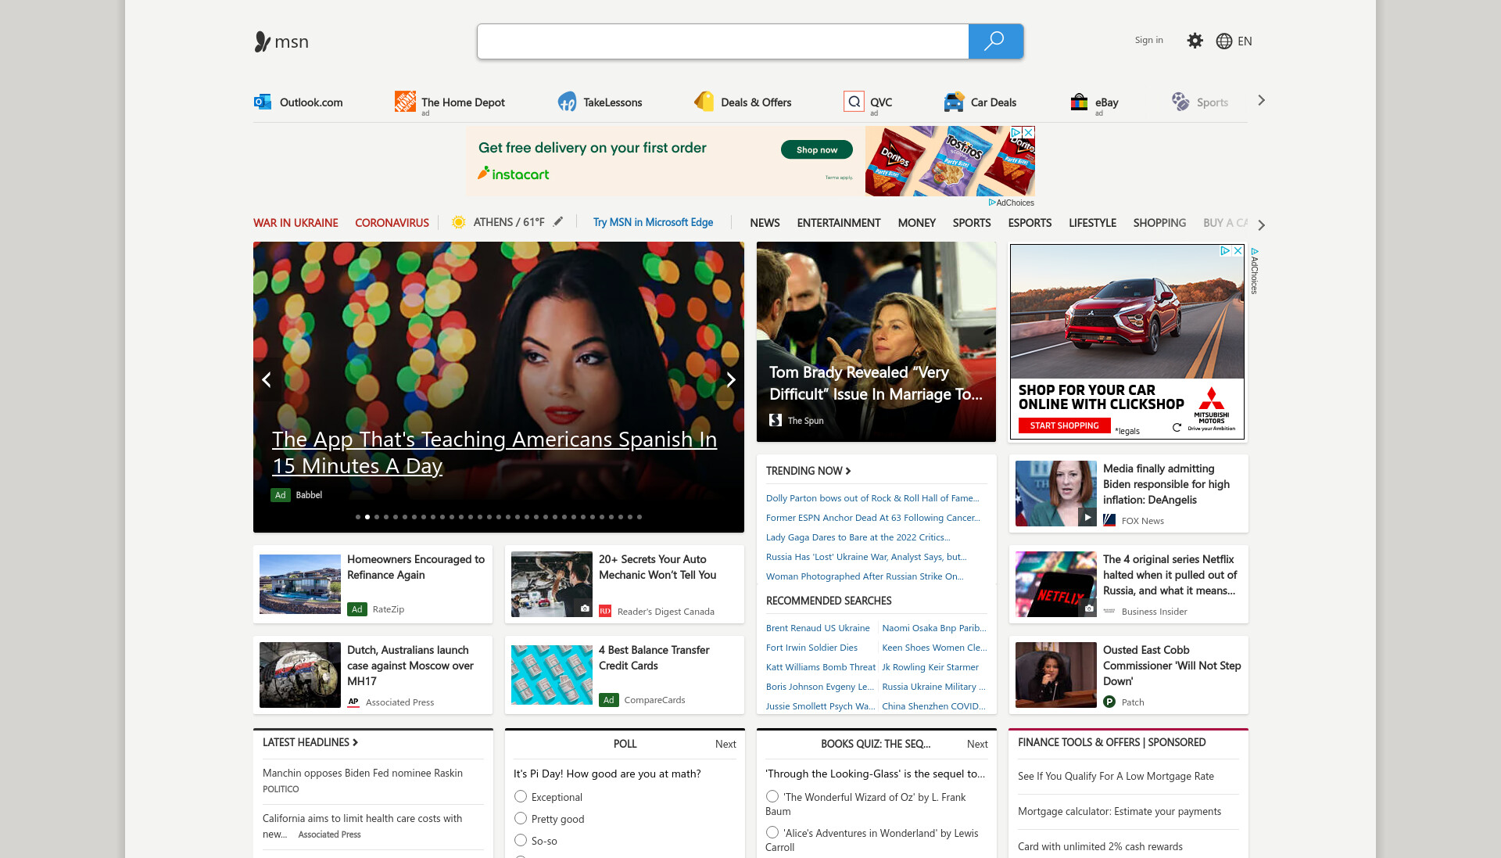Expand the TRENDING NOW section

808,471
